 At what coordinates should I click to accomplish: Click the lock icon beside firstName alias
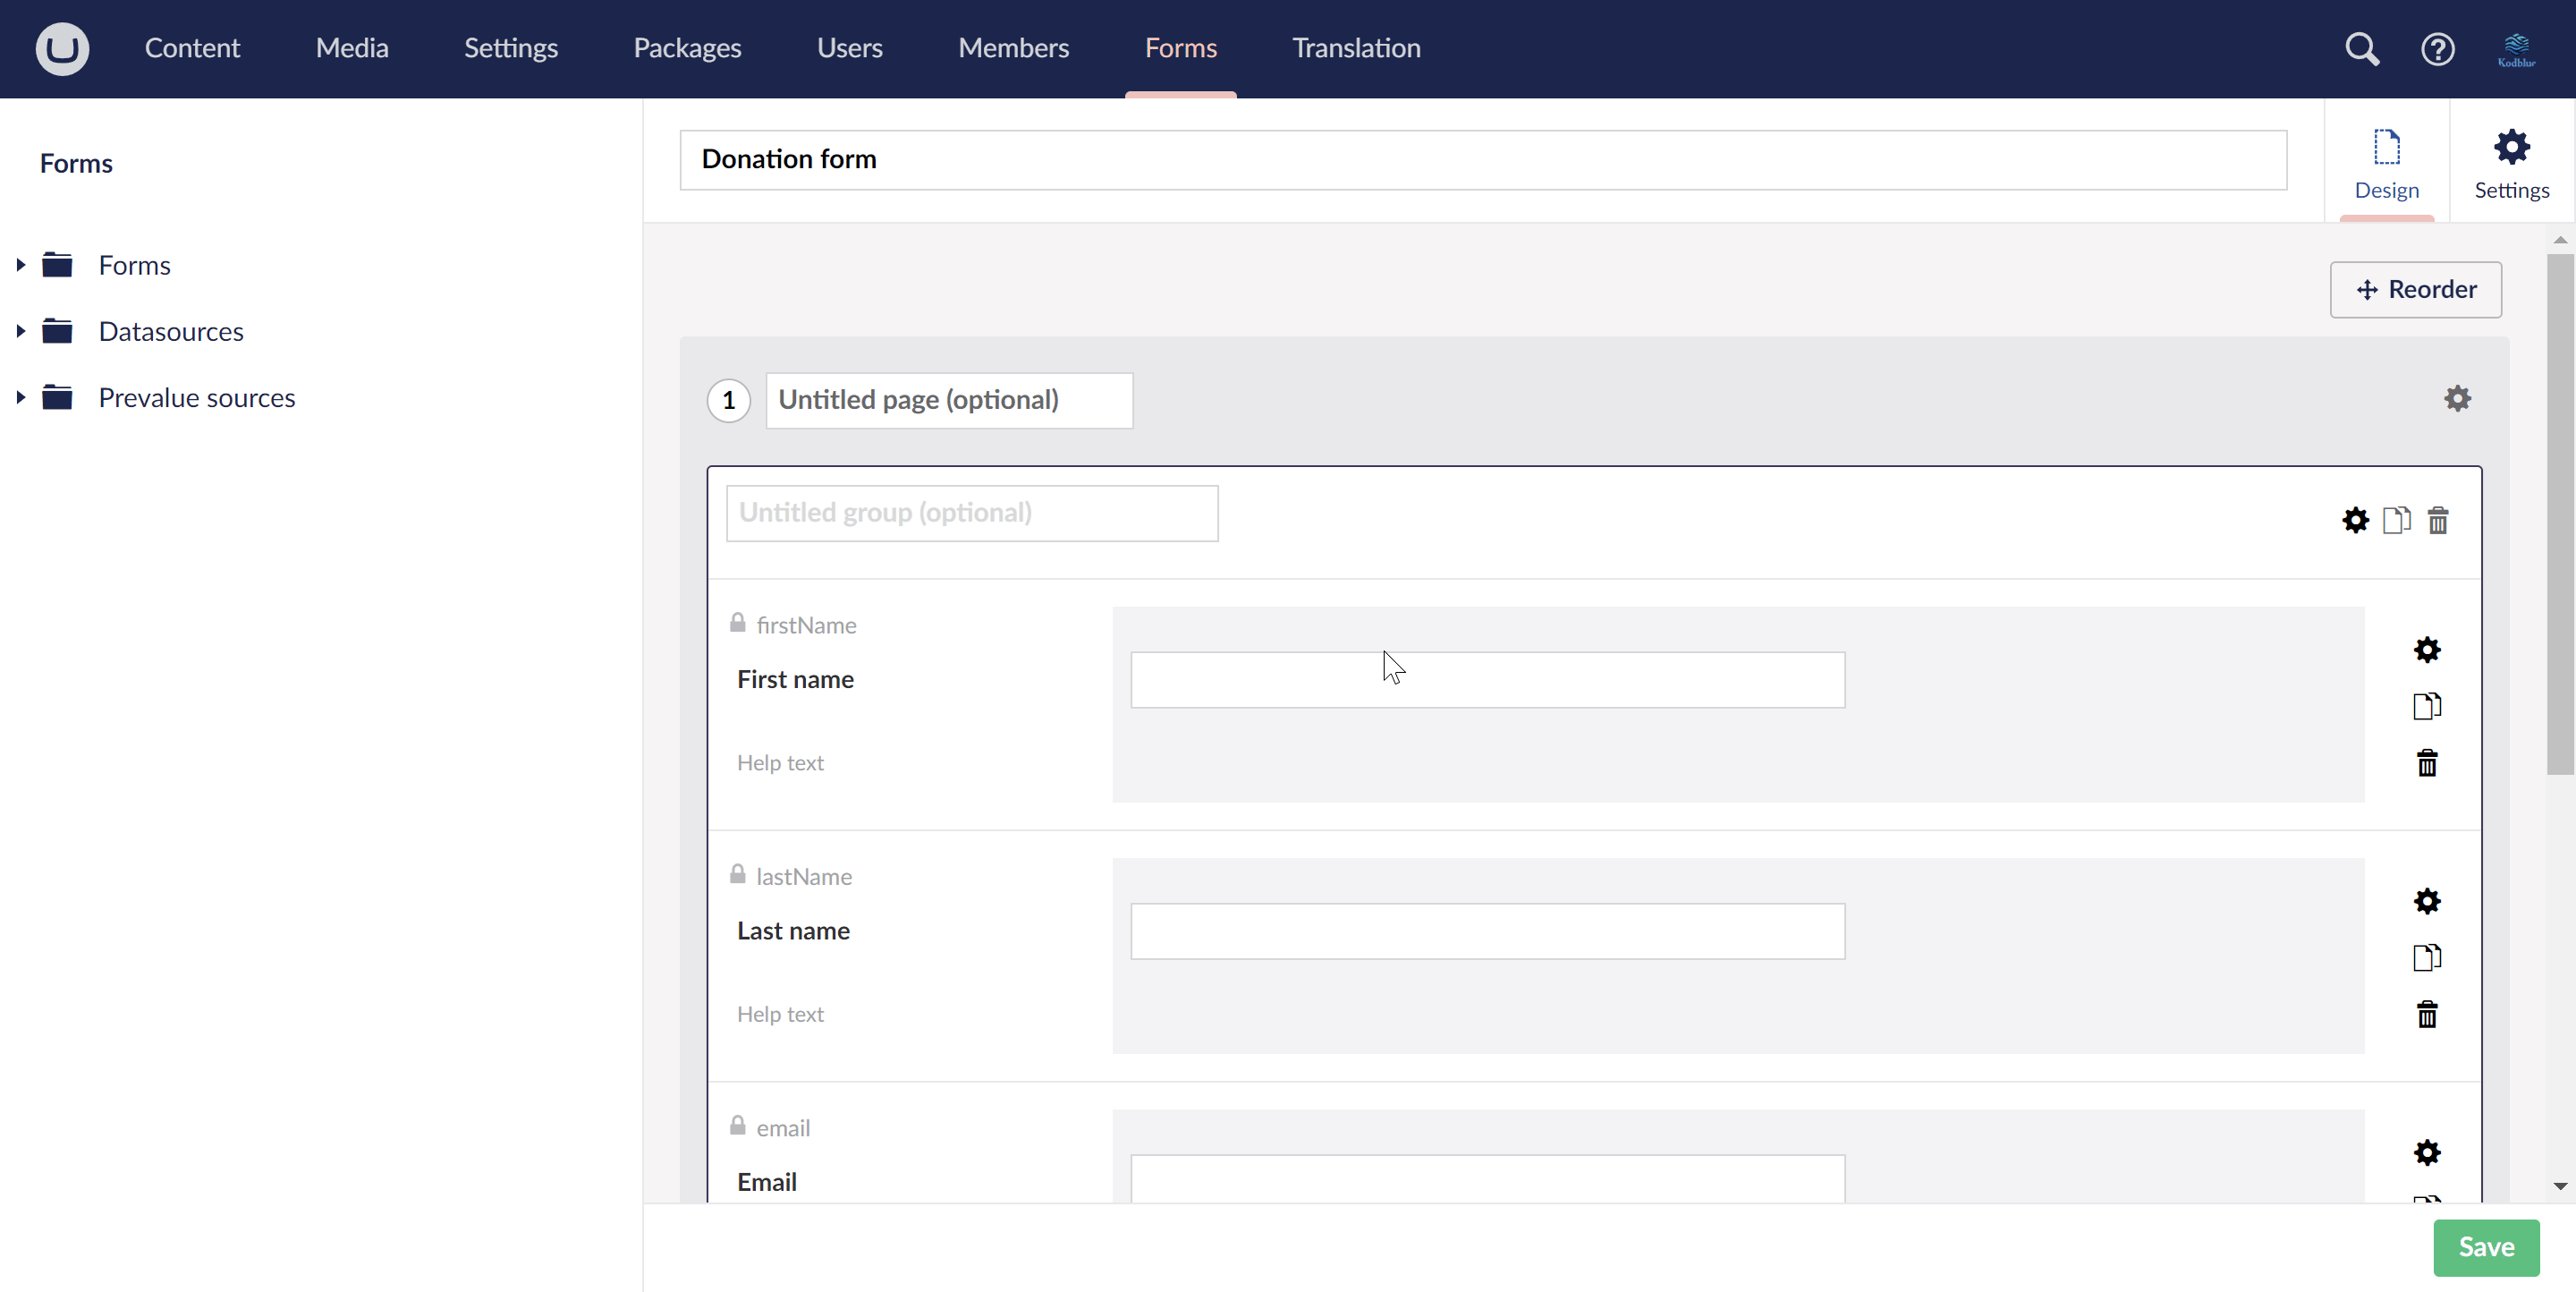point(737,623)
